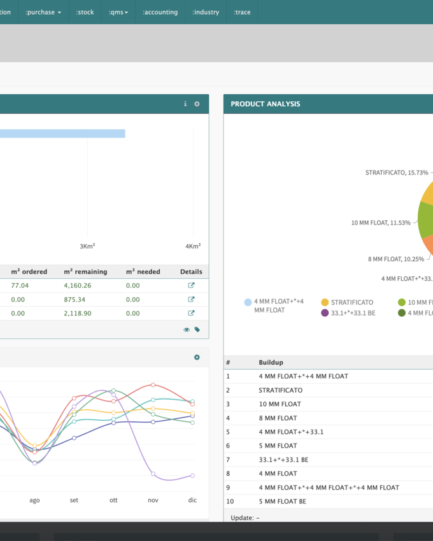Open the line chart panel gear settings
433x541 pixels.
coord(197,358)
